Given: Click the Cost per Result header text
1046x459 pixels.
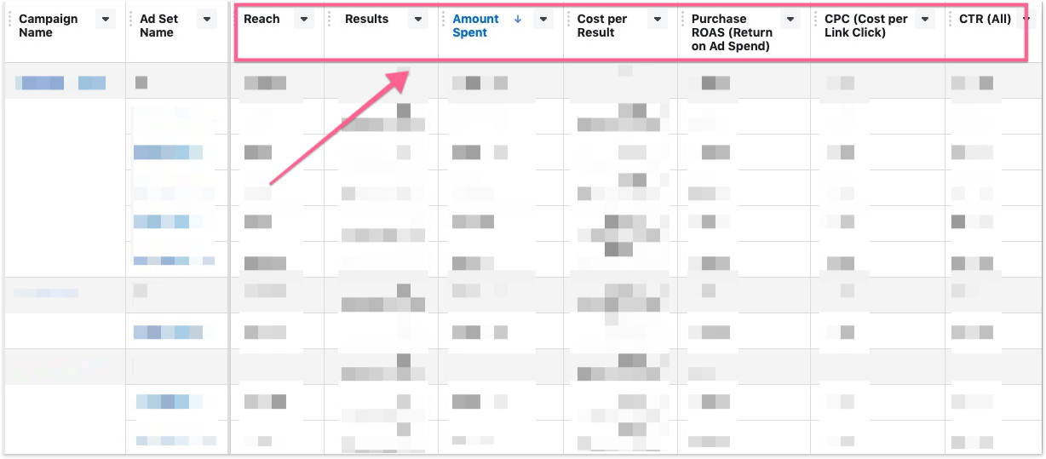Looking at the screenshot, I should [x=602, y=26].
